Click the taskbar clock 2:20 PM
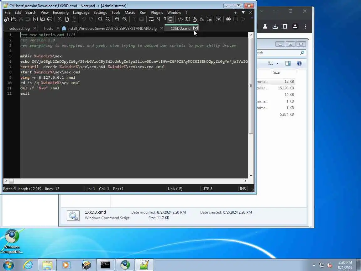This screenshot has height=271, width=361. (x=345, y=263)
